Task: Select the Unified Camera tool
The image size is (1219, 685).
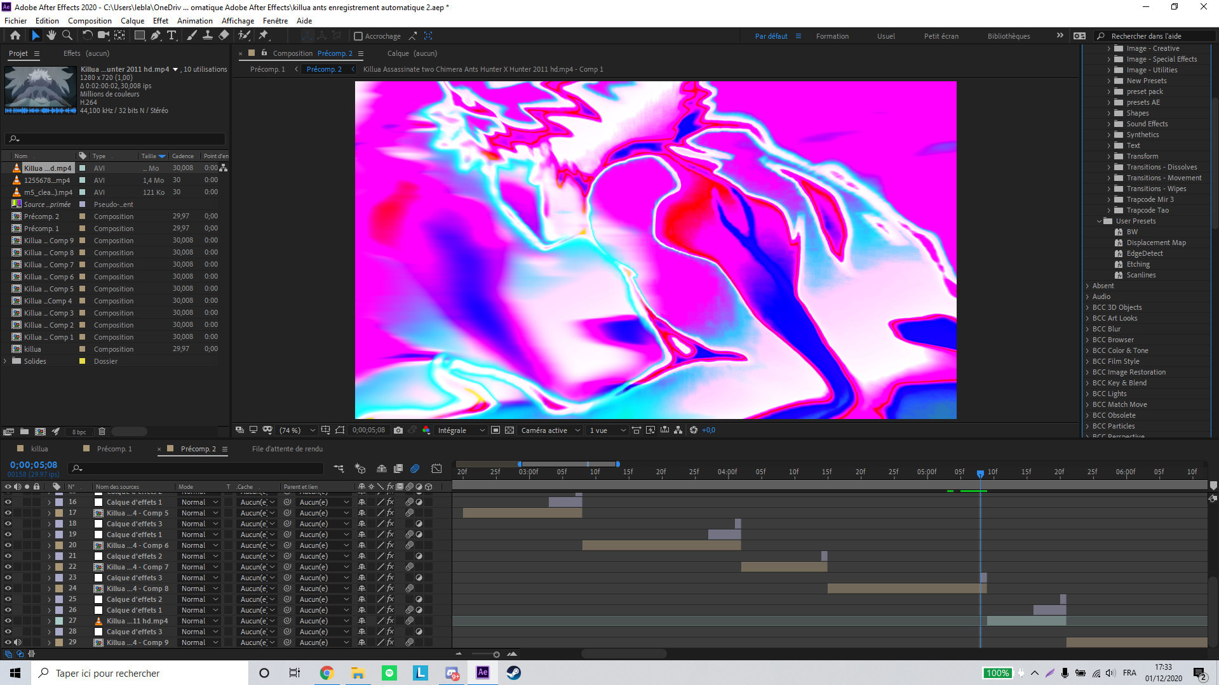Action: pos(103,36)
